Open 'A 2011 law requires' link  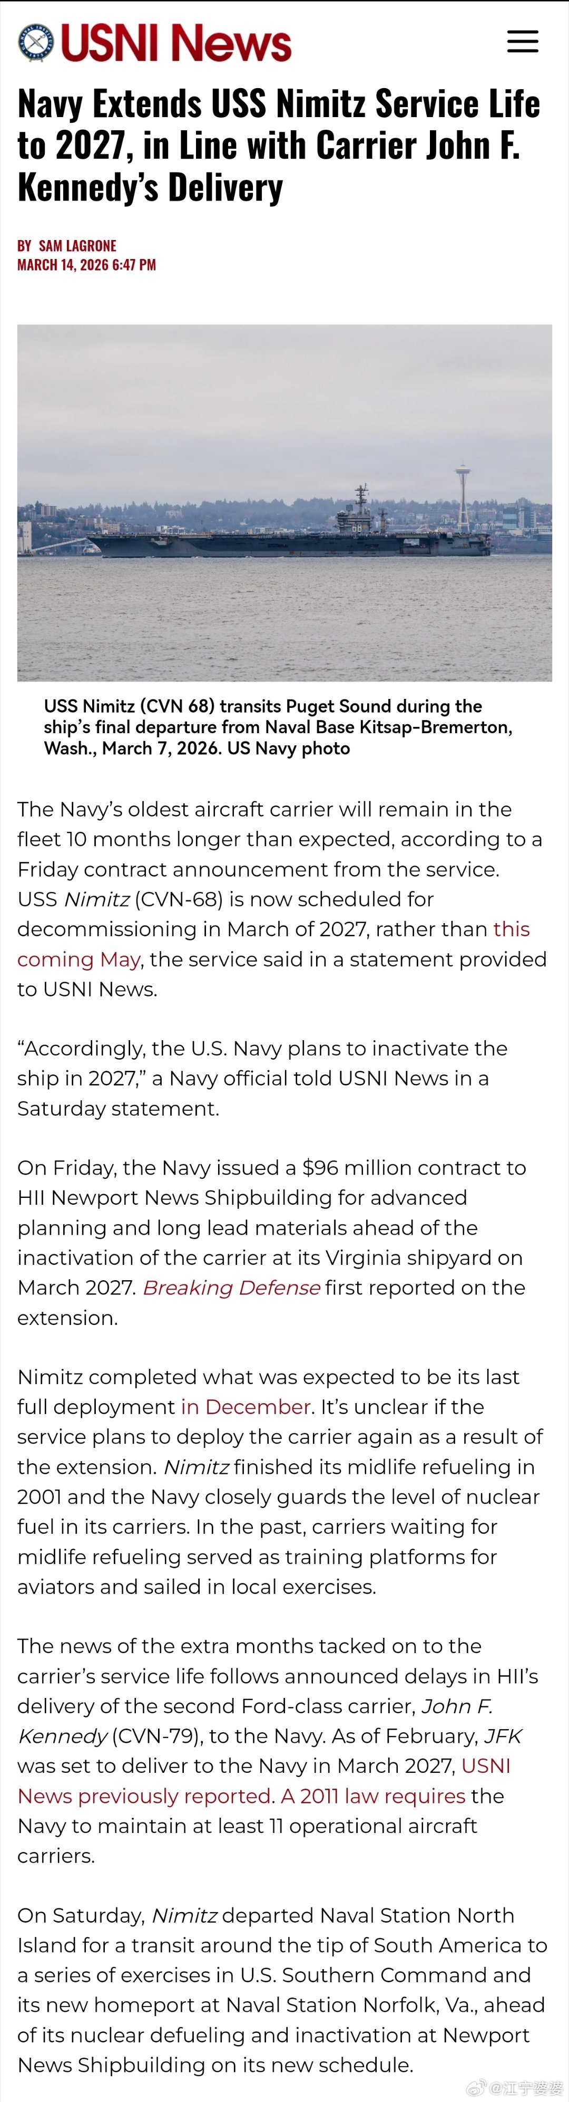pyautogui.click(x=374, y=1796)
